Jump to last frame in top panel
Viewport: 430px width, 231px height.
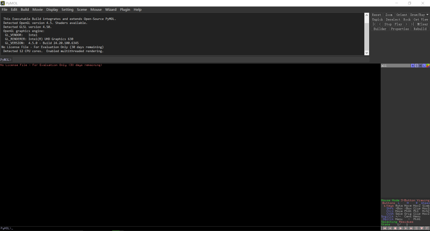tap(412, 24)
